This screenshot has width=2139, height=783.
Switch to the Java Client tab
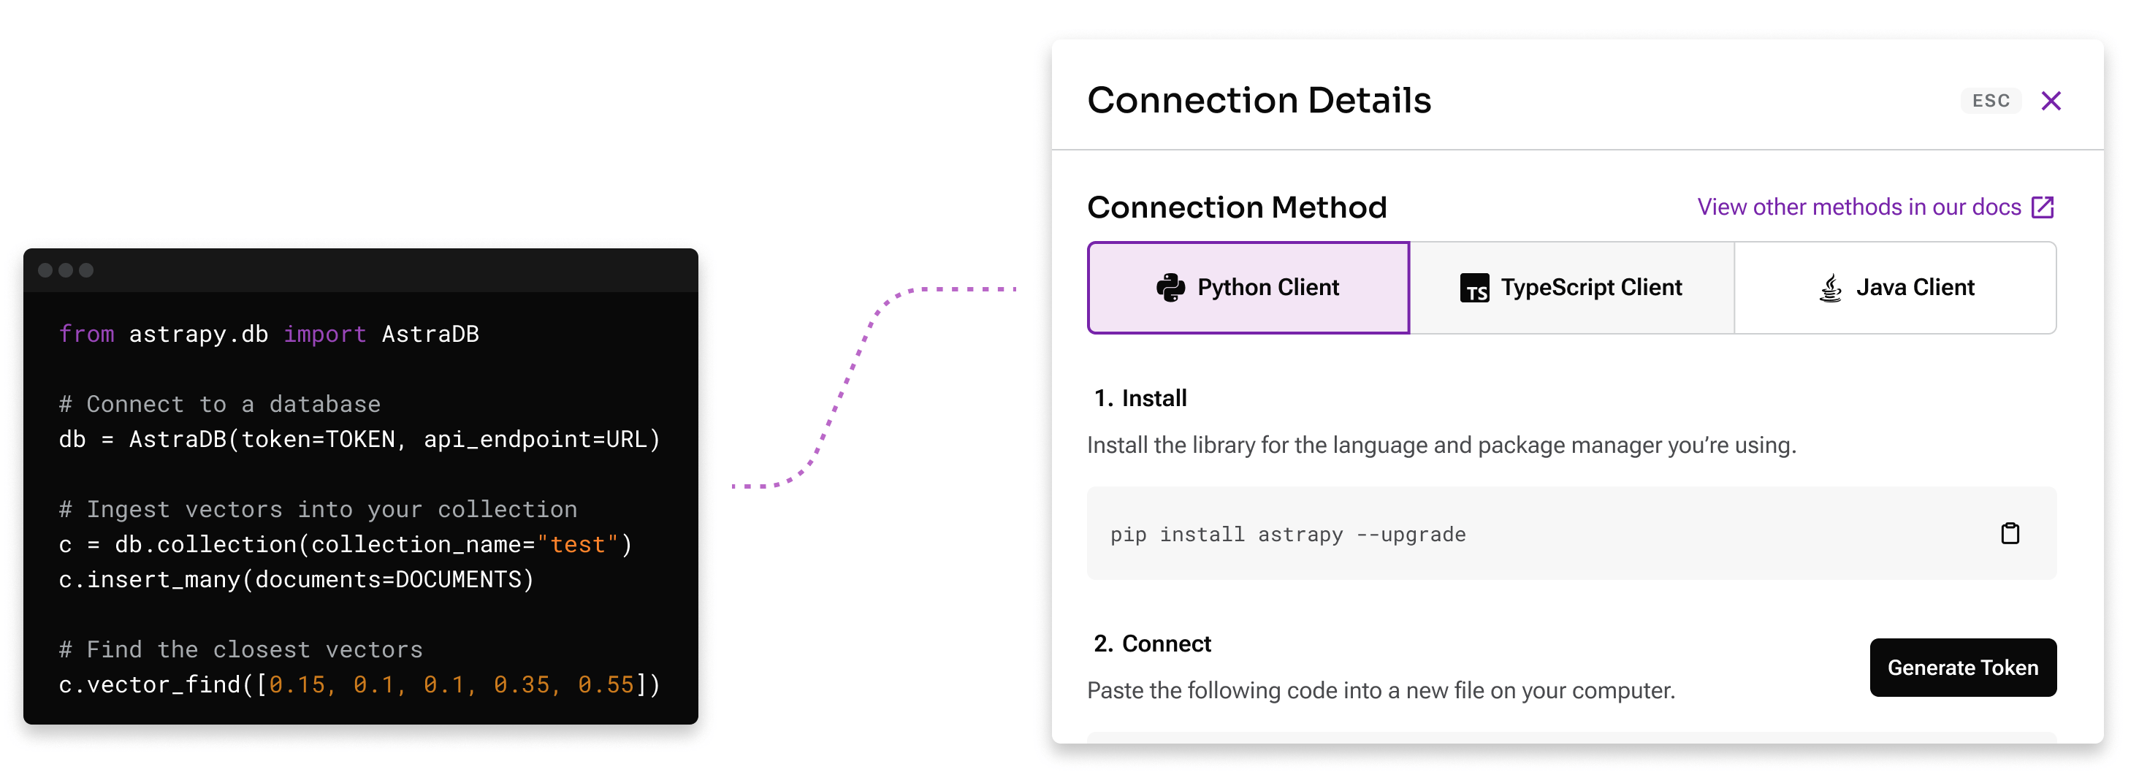(1895, 287)
